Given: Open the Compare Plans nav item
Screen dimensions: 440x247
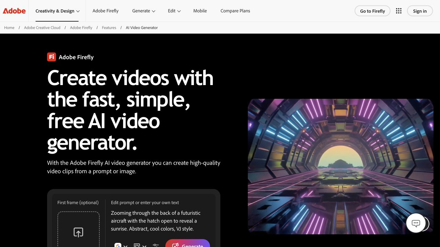Looking at the screenshot, I should click(235, 11).
